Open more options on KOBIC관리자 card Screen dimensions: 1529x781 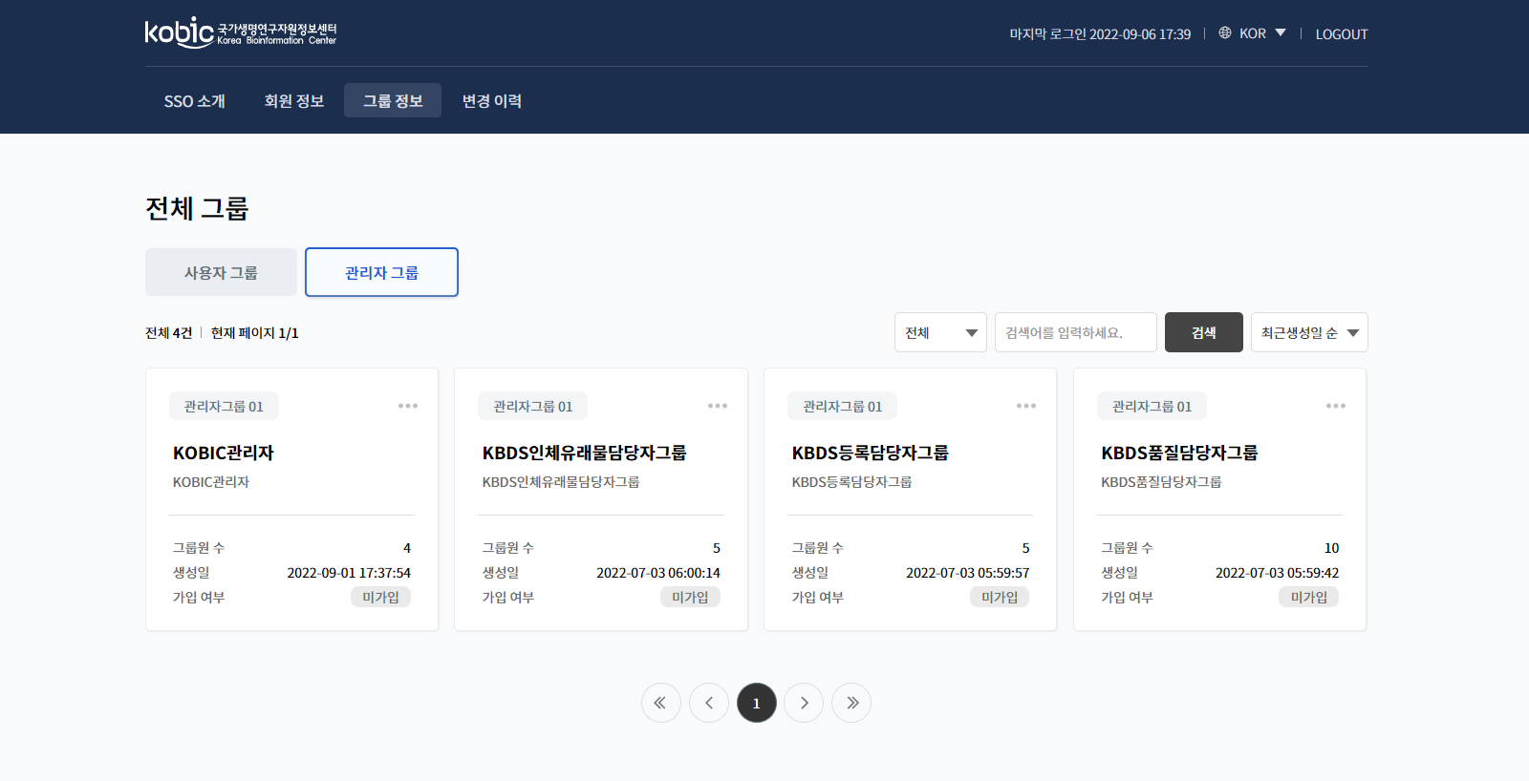pos(408,406)
